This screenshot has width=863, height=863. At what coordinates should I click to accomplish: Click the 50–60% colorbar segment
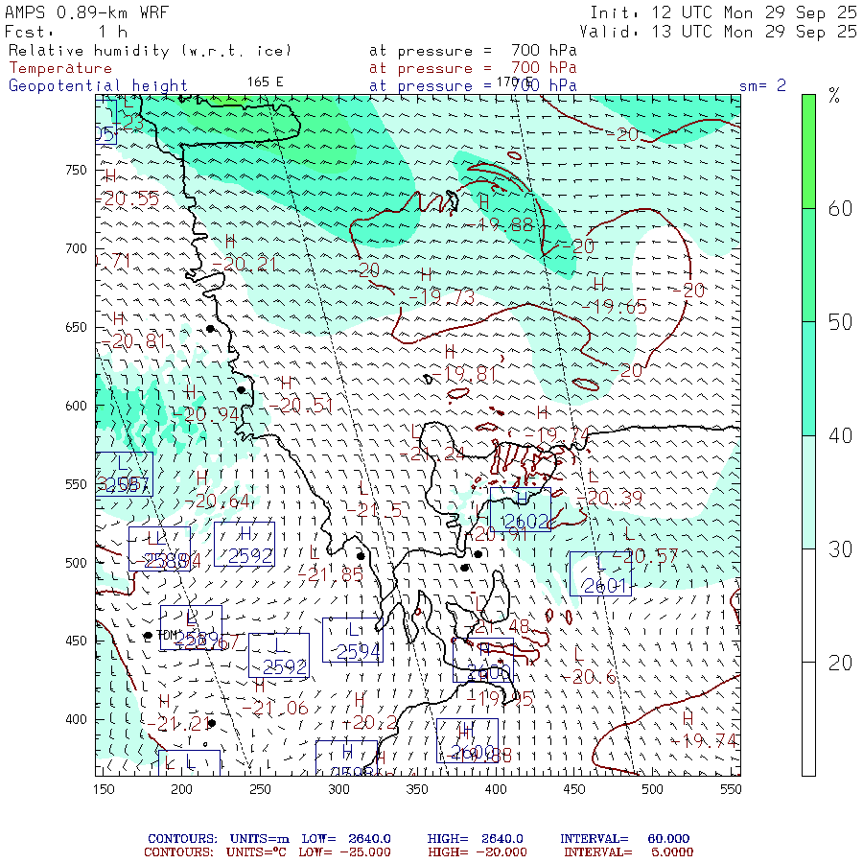pos(808,266)
